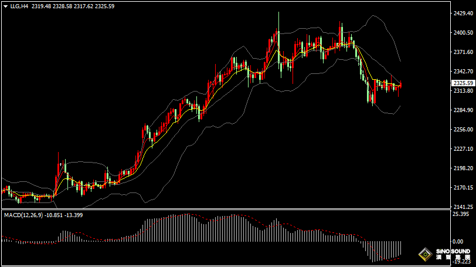The height and width of the screenshot is (267, 476).
Task: Click the latest red candle at chart's right edge
Action: click(x=400, y=86)
